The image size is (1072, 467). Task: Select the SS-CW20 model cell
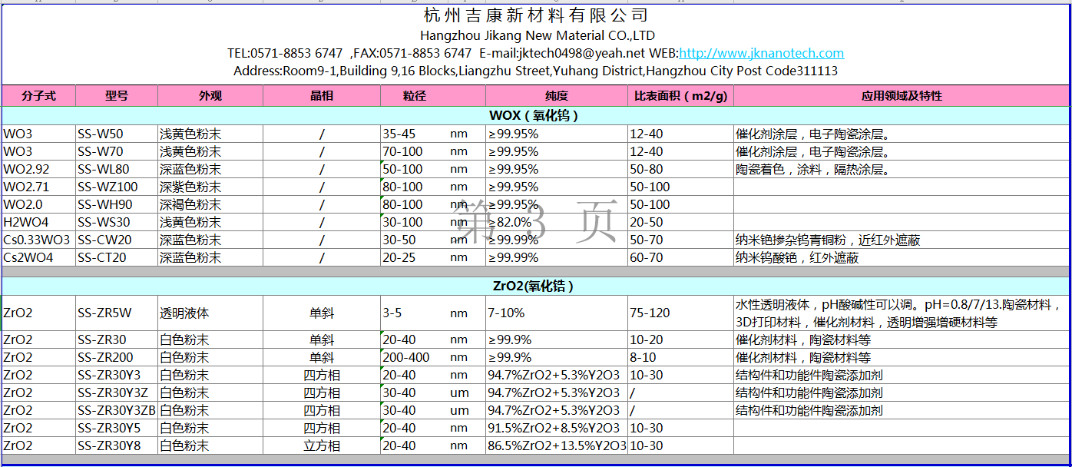[x=117, y=240]
